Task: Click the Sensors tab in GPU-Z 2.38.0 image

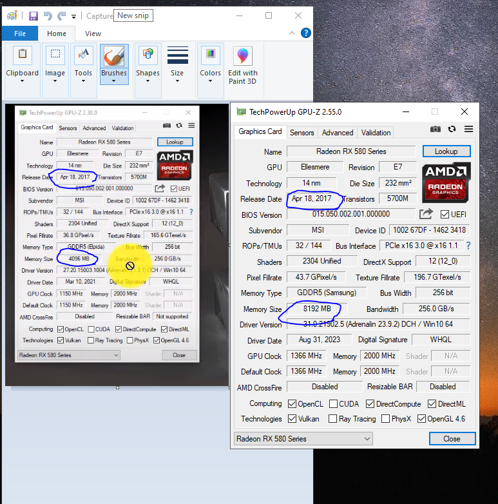Action: [x=68, y=128]
